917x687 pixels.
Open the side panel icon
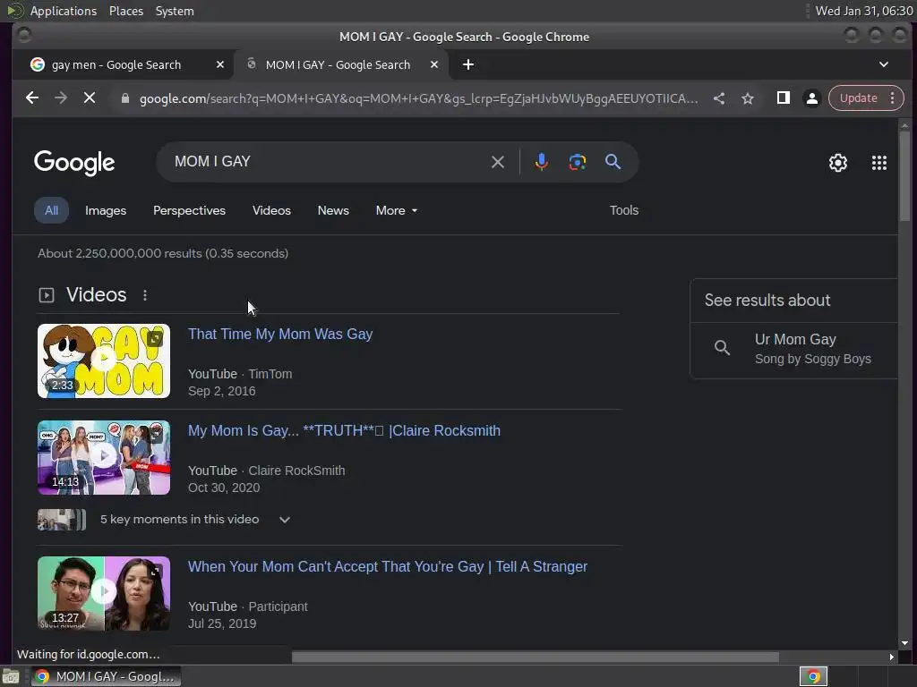click(783, 98)
